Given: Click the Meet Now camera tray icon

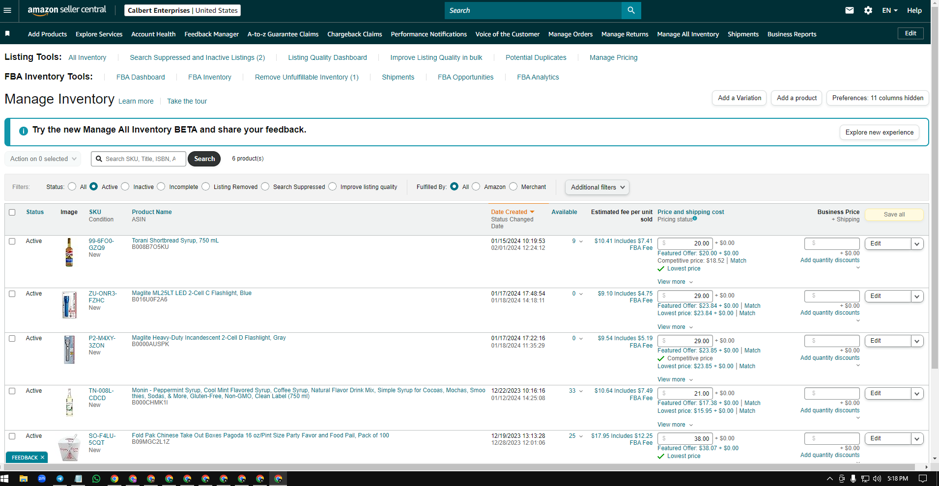Looking at the screenshot, I should [x=842, y=479].
